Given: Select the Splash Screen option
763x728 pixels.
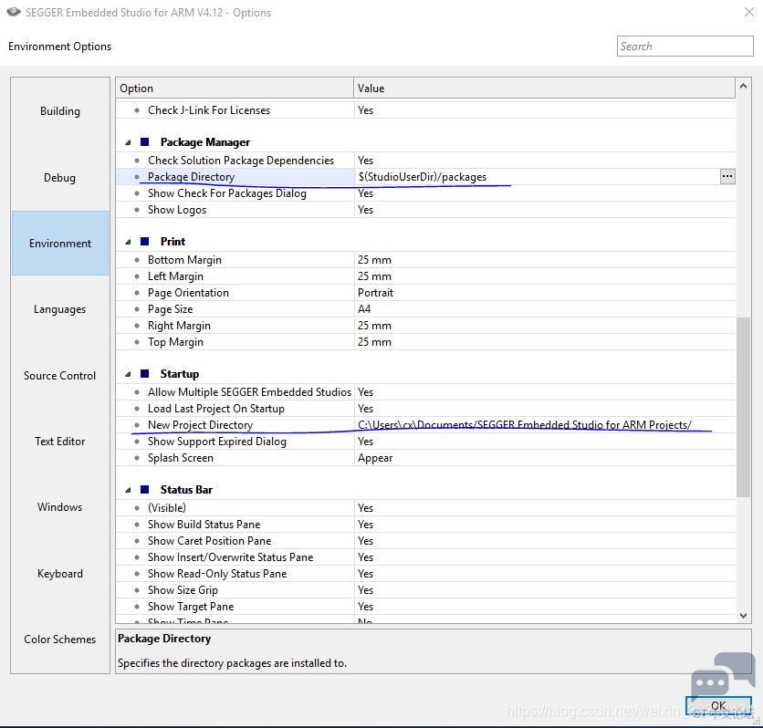Looking at the screenshot, I should coord(181,458).
